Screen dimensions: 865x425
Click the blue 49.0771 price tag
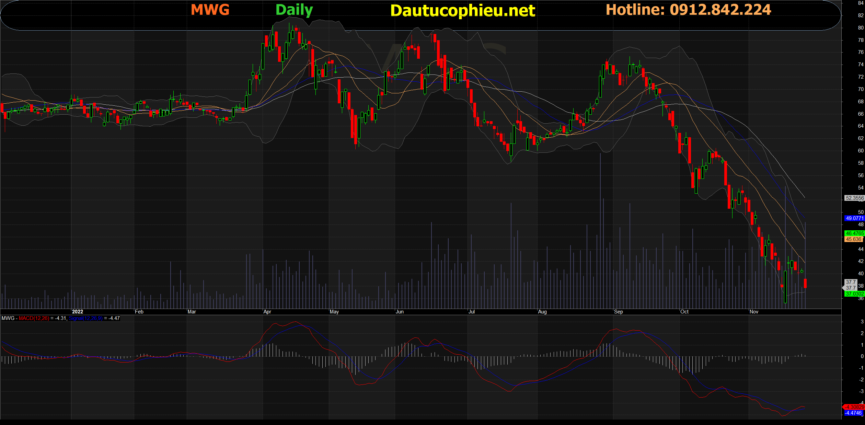tap(854, 218)
